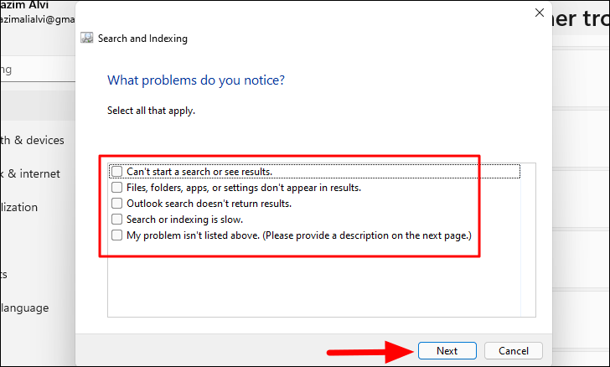610x367 pixels.
Task: Check "Can't start a search or see results"
Action: click(116, 172)
